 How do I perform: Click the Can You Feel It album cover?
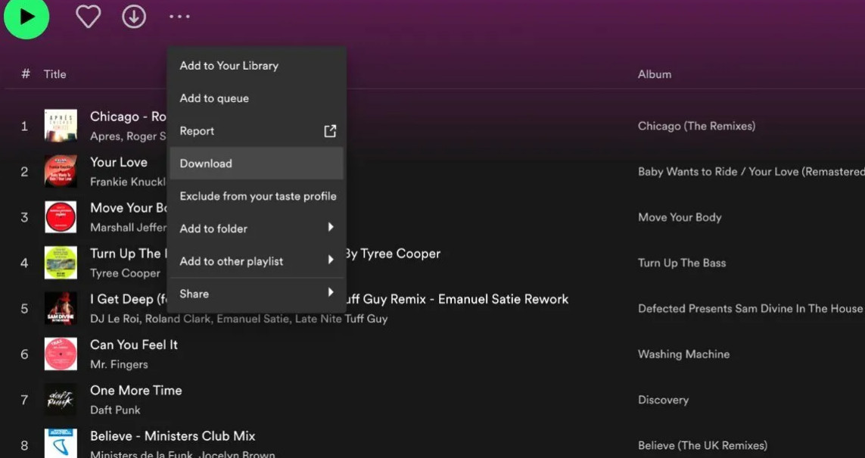[x=61, y=354]
